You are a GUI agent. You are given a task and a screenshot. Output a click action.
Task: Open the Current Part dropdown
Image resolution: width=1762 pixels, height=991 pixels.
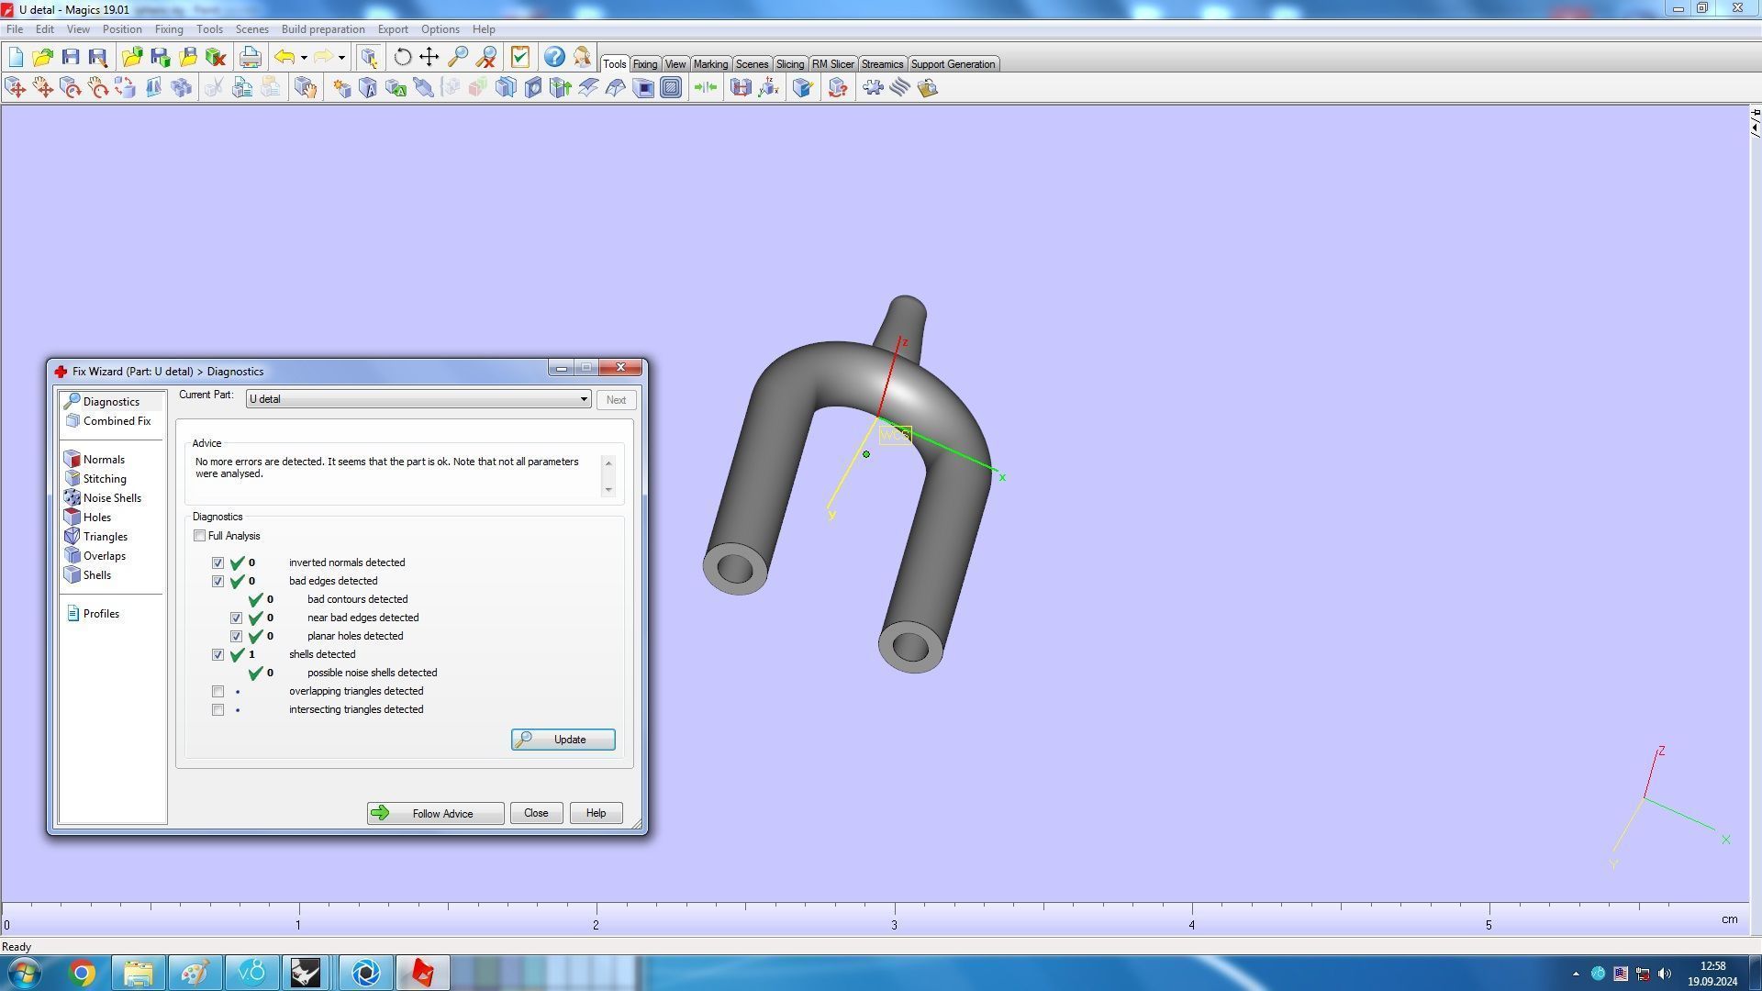click(x=583, y=400)
